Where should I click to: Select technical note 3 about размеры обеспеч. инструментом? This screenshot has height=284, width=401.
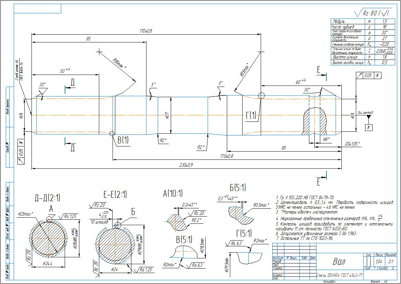point(306,212)
